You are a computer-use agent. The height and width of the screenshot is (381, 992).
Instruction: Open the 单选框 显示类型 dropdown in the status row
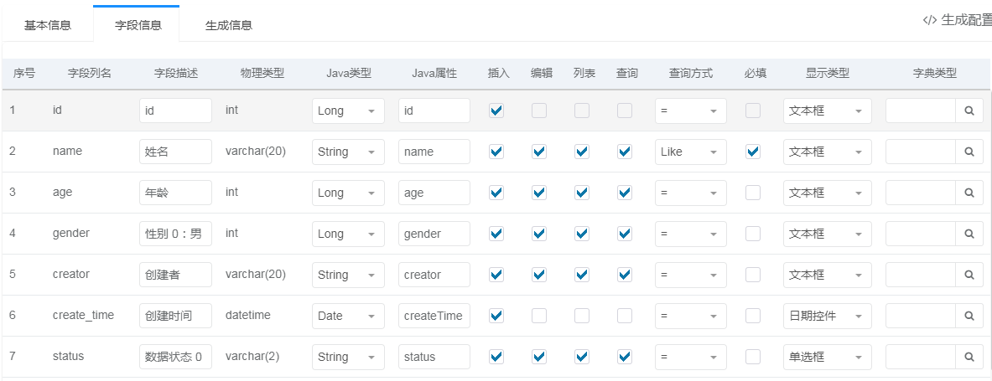tap(827, 357)
